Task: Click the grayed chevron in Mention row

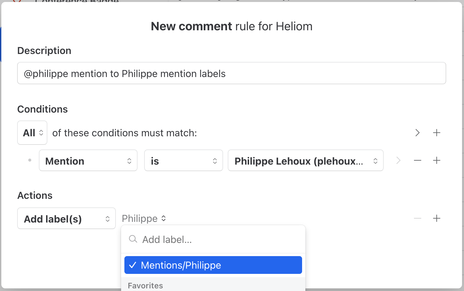Action: coord(398,160)
